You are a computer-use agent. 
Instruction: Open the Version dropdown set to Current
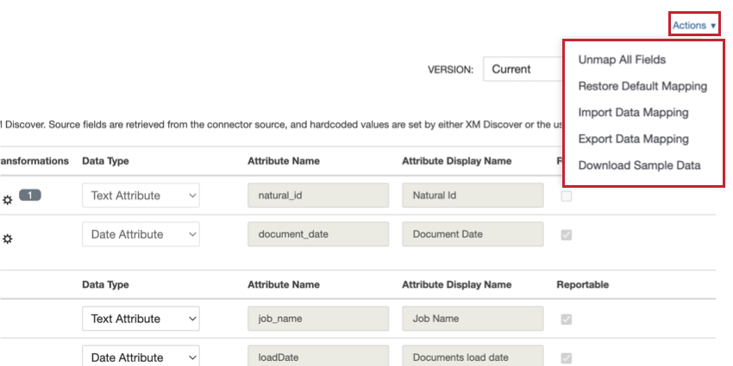point(522,69)
